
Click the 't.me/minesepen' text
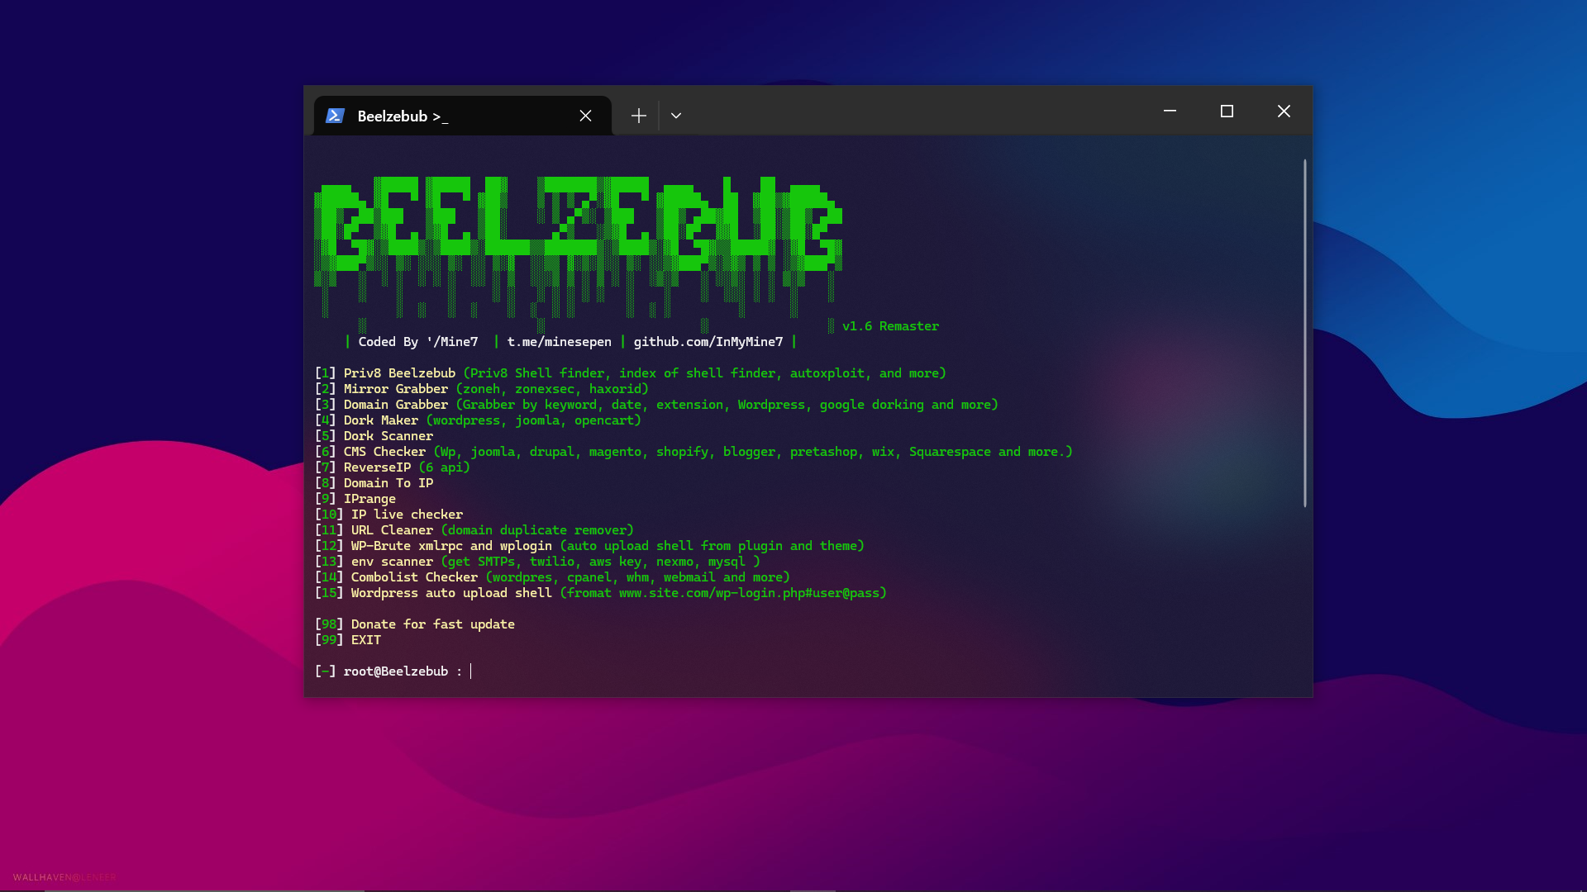(560, 342)
